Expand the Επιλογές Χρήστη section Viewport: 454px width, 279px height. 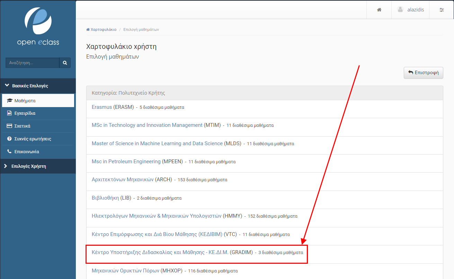point(38,166)
